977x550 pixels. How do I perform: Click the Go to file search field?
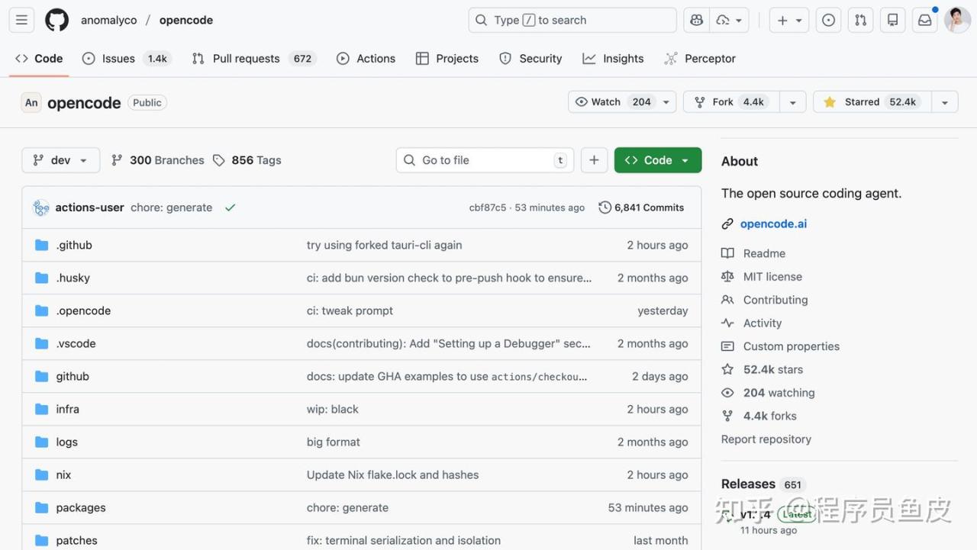coord(485,160)
